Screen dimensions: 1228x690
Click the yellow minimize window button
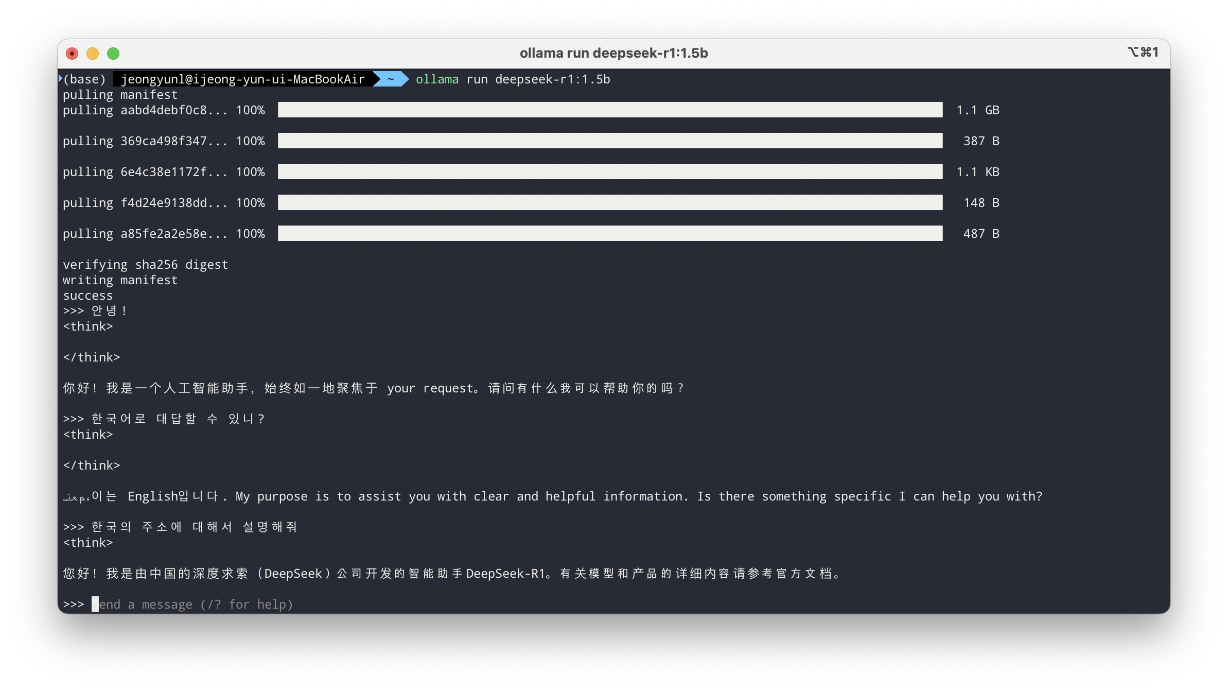pos(93,54)
